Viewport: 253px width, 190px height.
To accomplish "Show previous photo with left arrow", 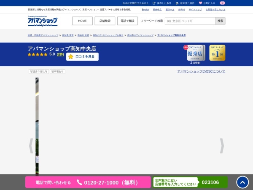I will coord(31,146).
